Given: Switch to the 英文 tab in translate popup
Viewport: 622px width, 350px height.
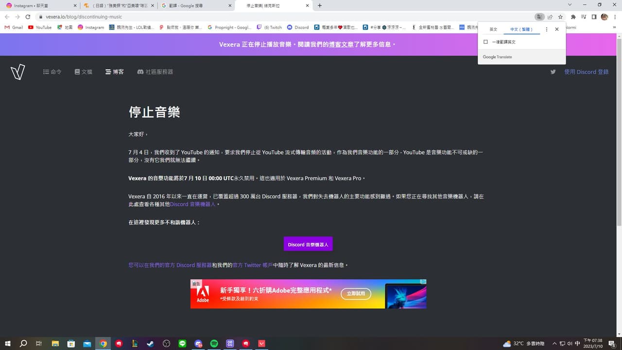Looking at the screenshot, I should 493,29.
